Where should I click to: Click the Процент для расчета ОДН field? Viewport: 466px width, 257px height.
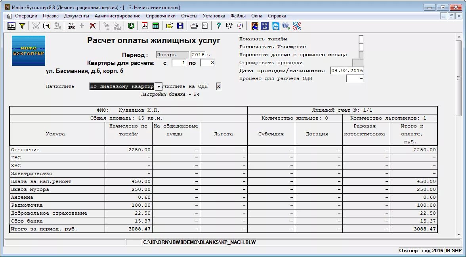pyautogui.click(x=355, y=79)
